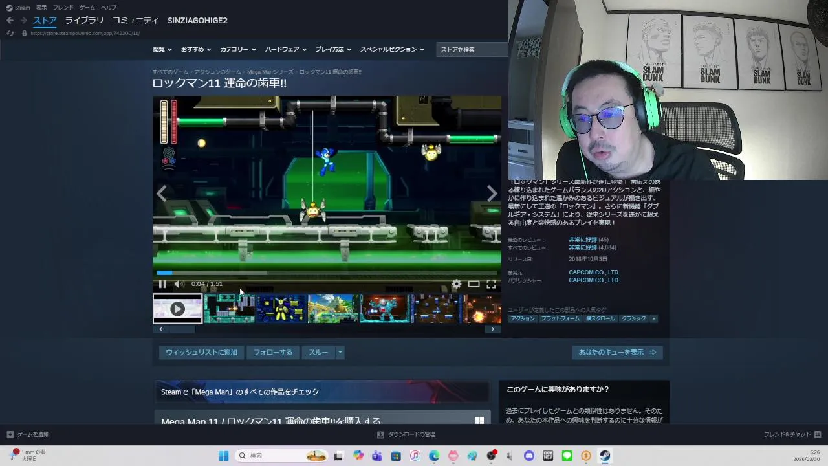828x466 pixels.
Task: Select the プラットフォーム tag
Action: click(x=560, y=318)
